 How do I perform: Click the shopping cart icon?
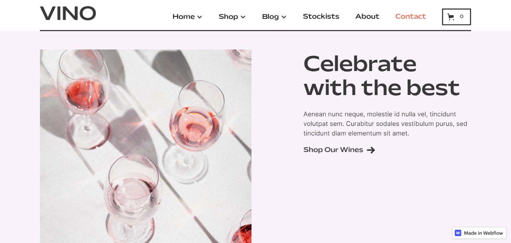pos(451,16)
